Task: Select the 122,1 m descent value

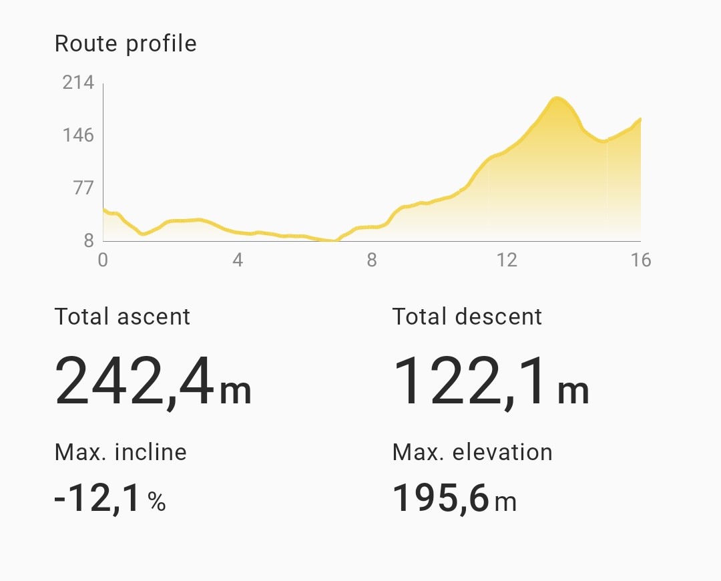Action: pos(491,382)
